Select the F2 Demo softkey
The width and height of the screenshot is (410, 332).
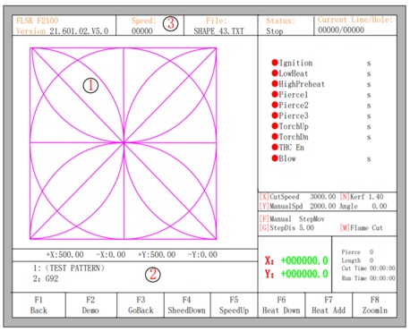[90, 305]
